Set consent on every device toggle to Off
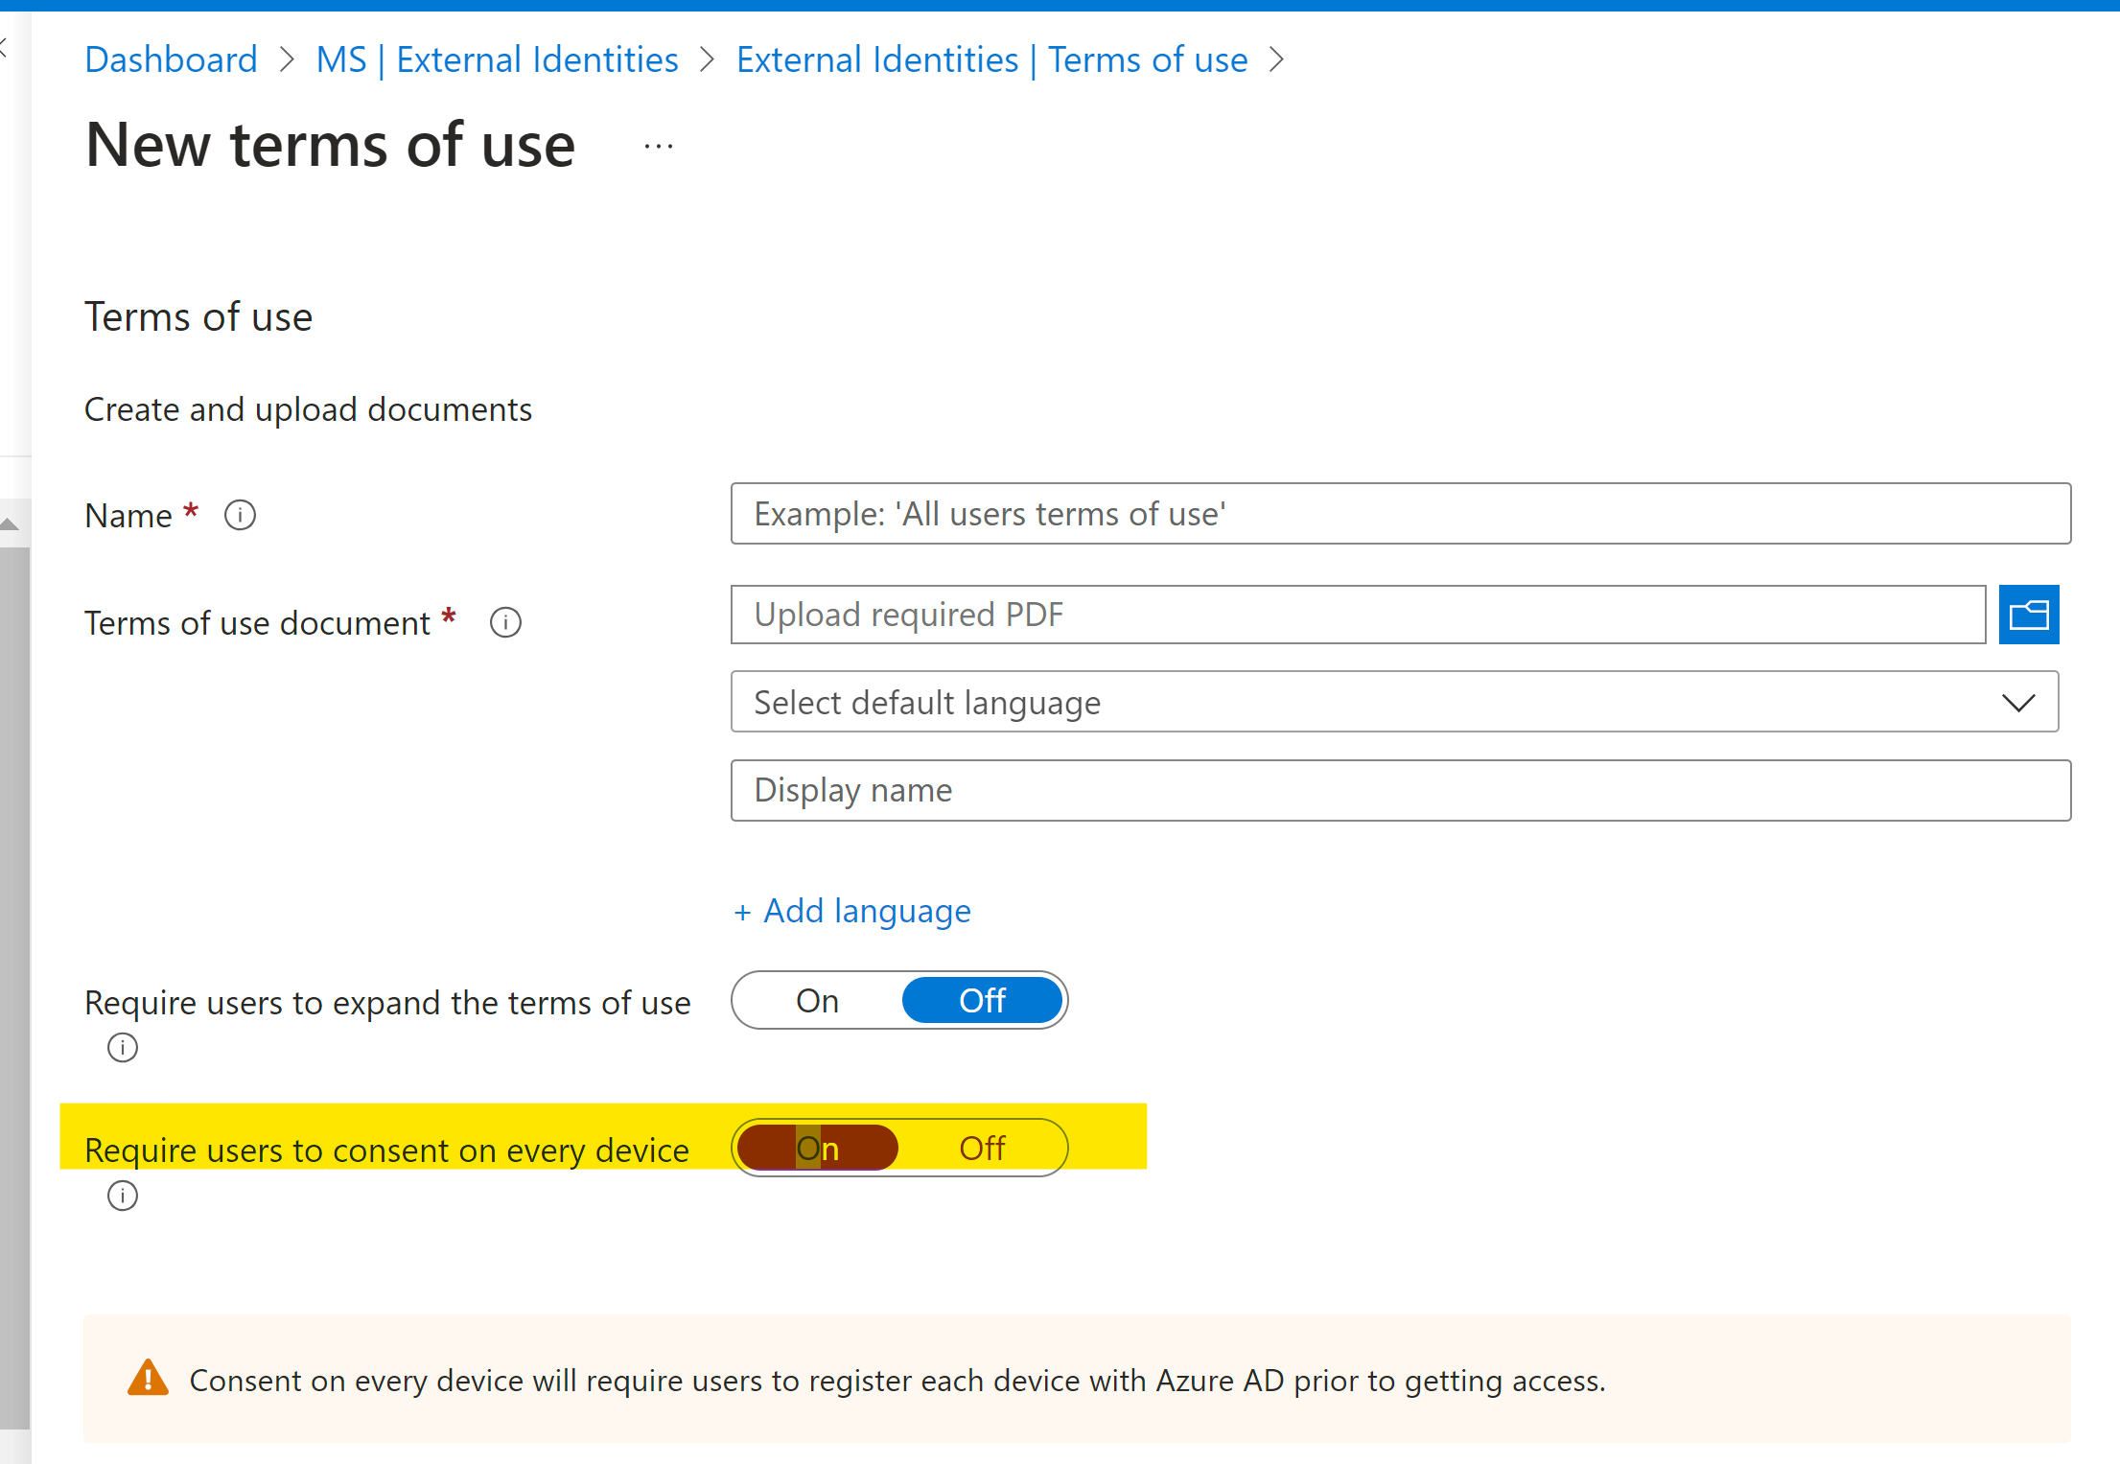 982,1148
